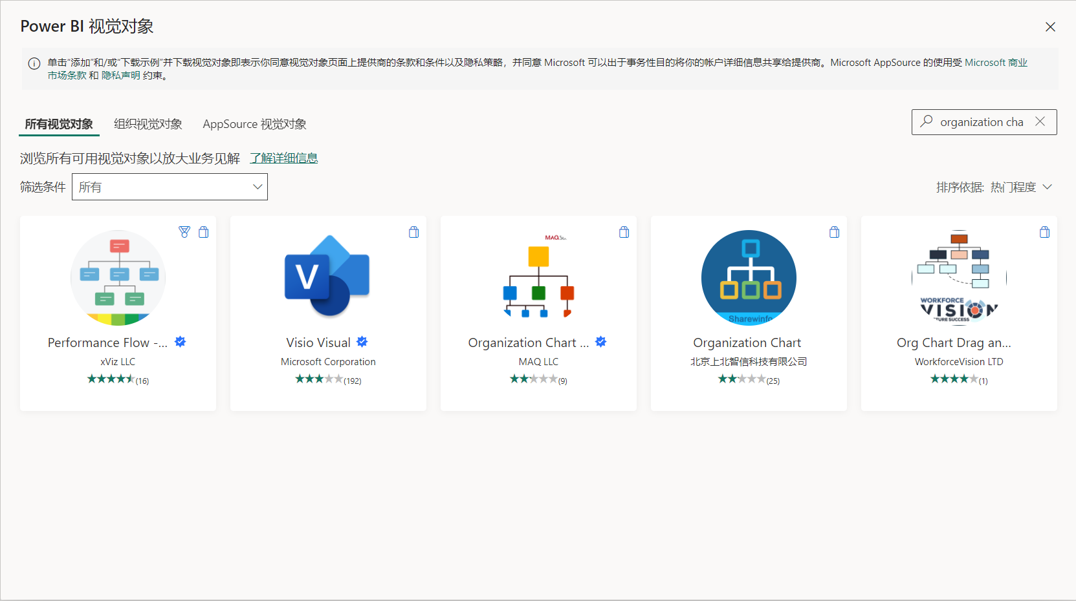Click the shopping bag icon on the Org Chart Drag card
Viewport: 1076px width, 601px height.
tap(1045, 232)
